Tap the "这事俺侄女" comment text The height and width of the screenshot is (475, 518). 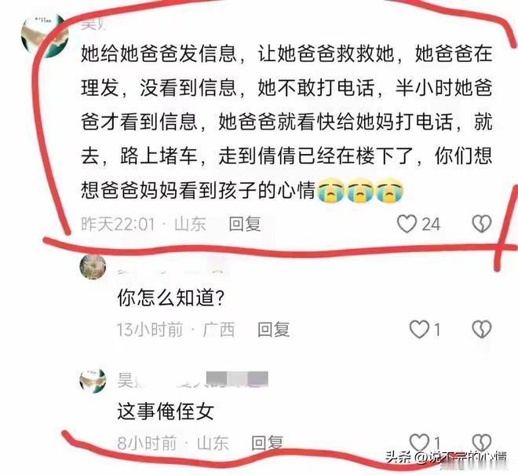166,411
